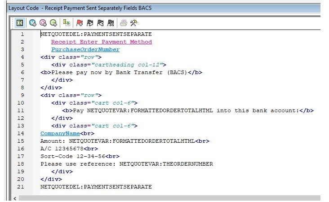Click the horizontal scrollbar left arrow
Screen dimensions: 329x202
click(x=15, y=198)
